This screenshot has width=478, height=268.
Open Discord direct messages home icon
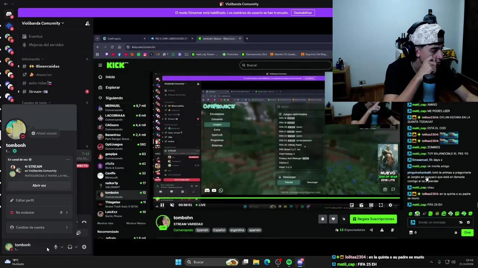click(9, 14)
